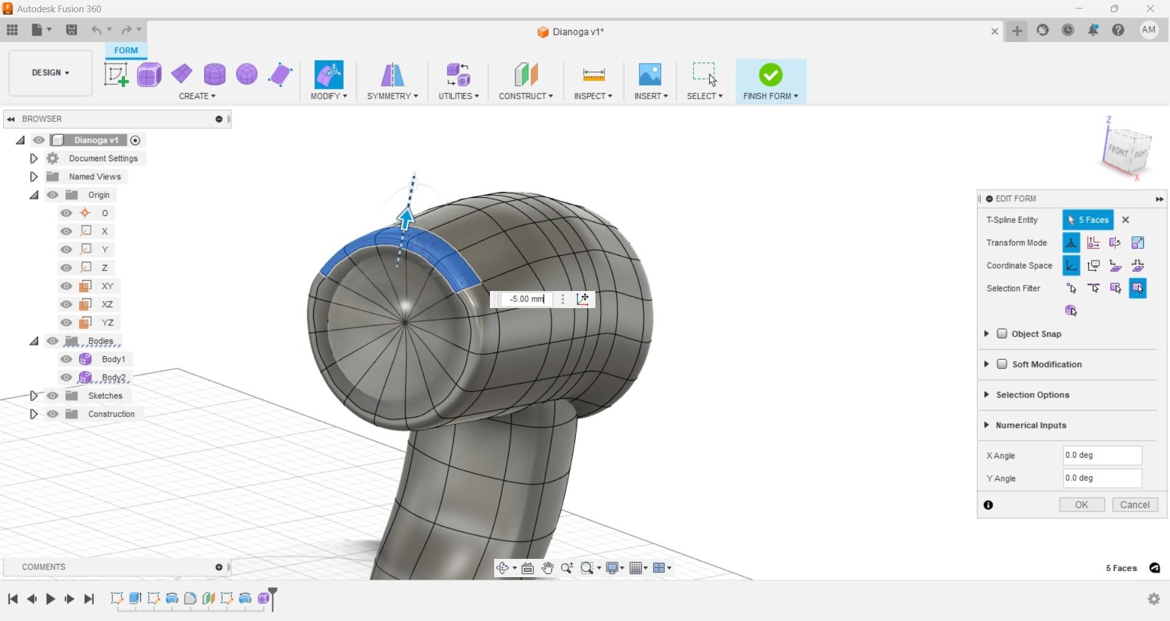Confirm the edit with OK
This screenshot has width=1170, height=621.
1081,505
